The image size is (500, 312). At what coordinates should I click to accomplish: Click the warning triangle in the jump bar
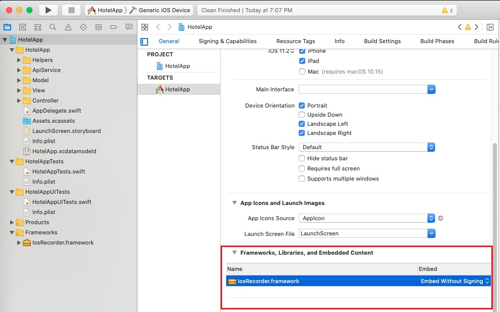pos(468,27)
